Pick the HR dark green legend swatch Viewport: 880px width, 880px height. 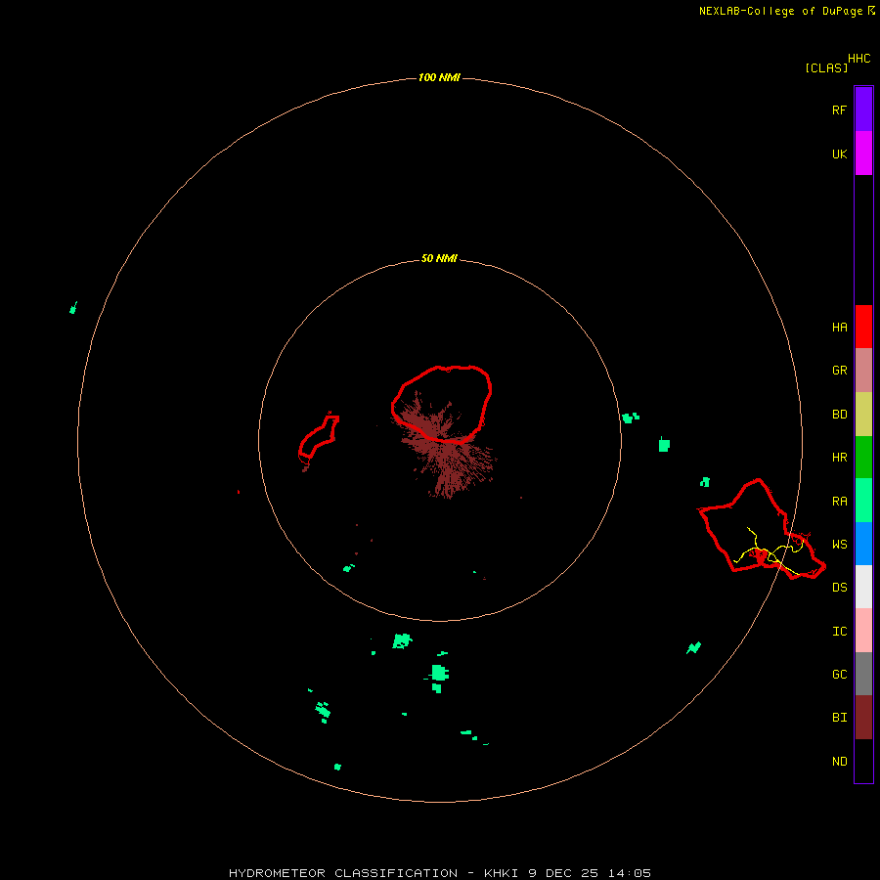[863, 458]
